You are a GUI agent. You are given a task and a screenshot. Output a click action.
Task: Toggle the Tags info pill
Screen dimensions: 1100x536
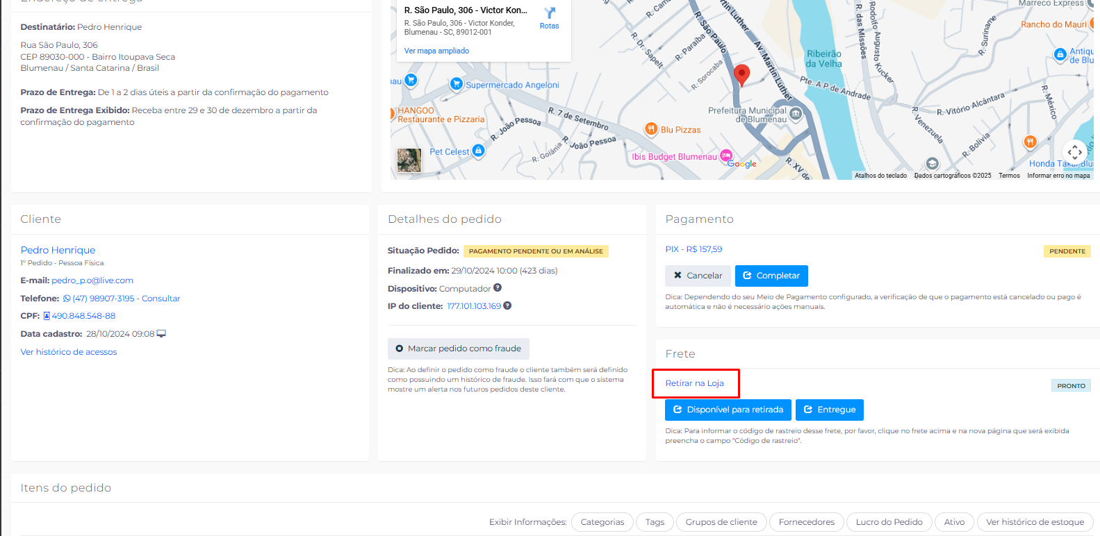(655, 522)
